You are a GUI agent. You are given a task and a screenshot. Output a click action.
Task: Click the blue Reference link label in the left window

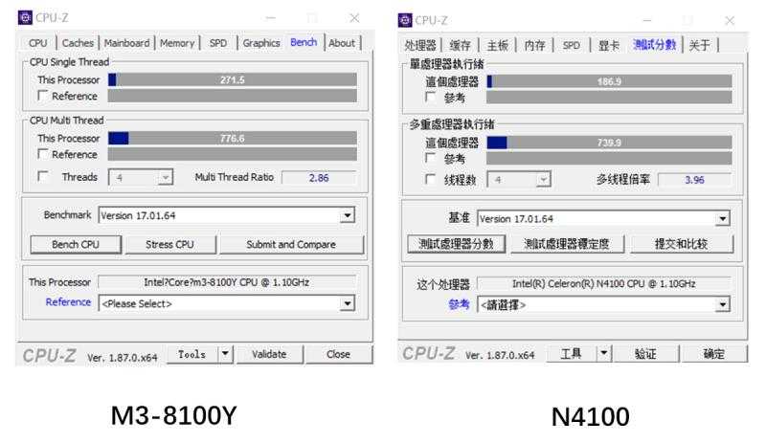[x=68, y=301]
